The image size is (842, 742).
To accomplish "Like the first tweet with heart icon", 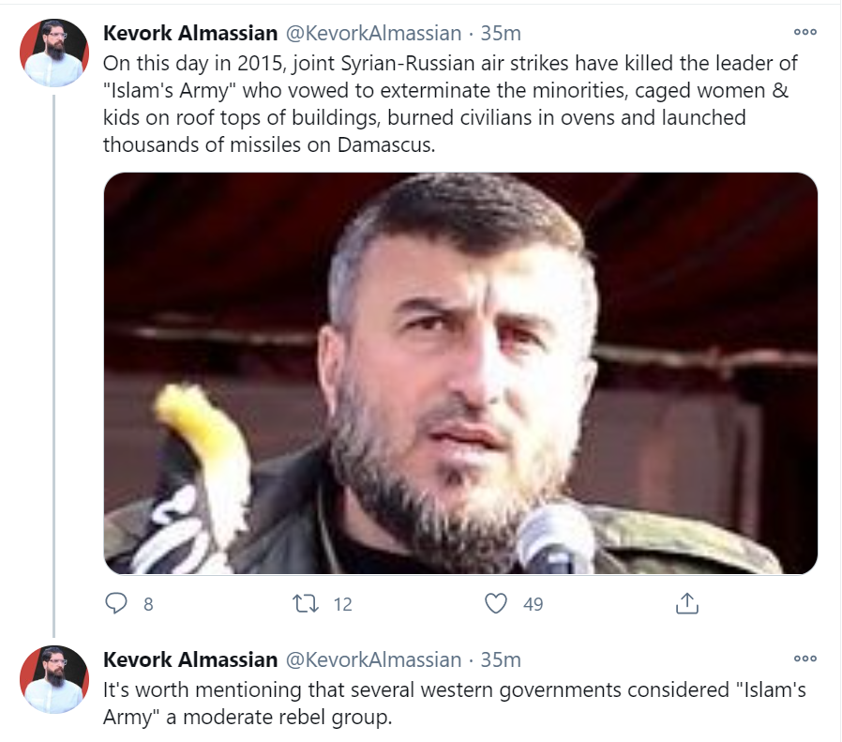I will 496,603.
